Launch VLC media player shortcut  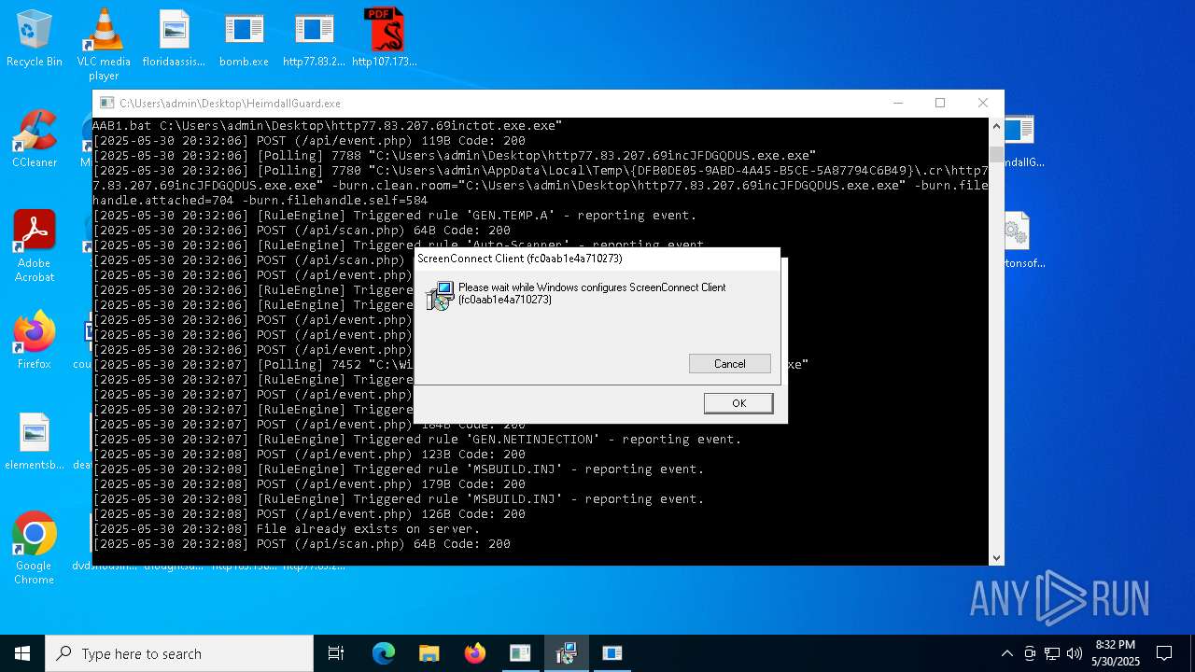point(104,44)
